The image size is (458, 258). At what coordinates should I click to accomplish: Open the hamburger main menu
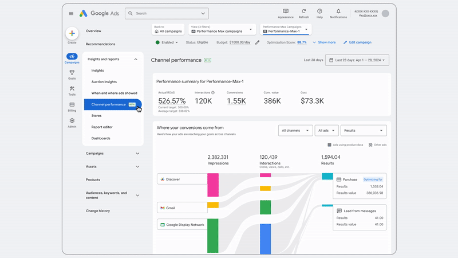click(x=71, y=13)
